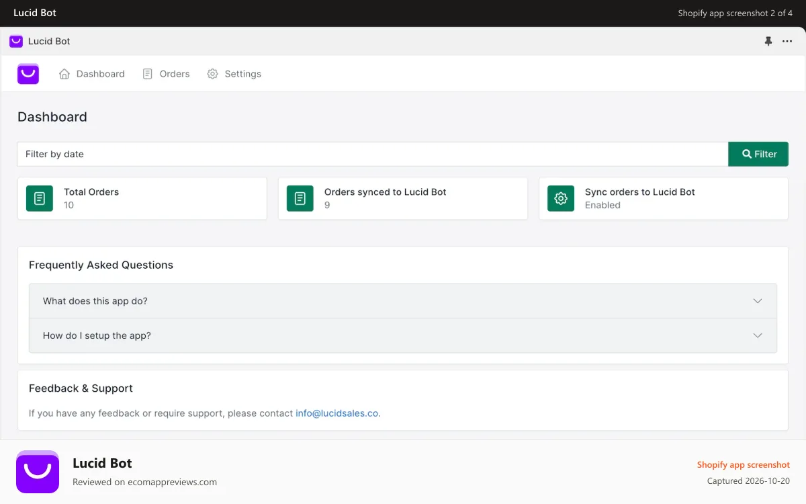Click the Total Orders value 10

69,205
